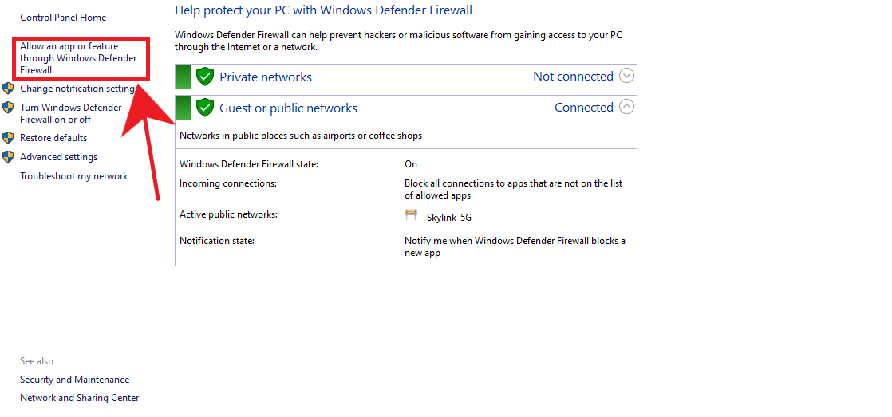The image size is (892, 417).
Task: Click green shield on Guest or public networks
Action: click(x=205, y=108)
